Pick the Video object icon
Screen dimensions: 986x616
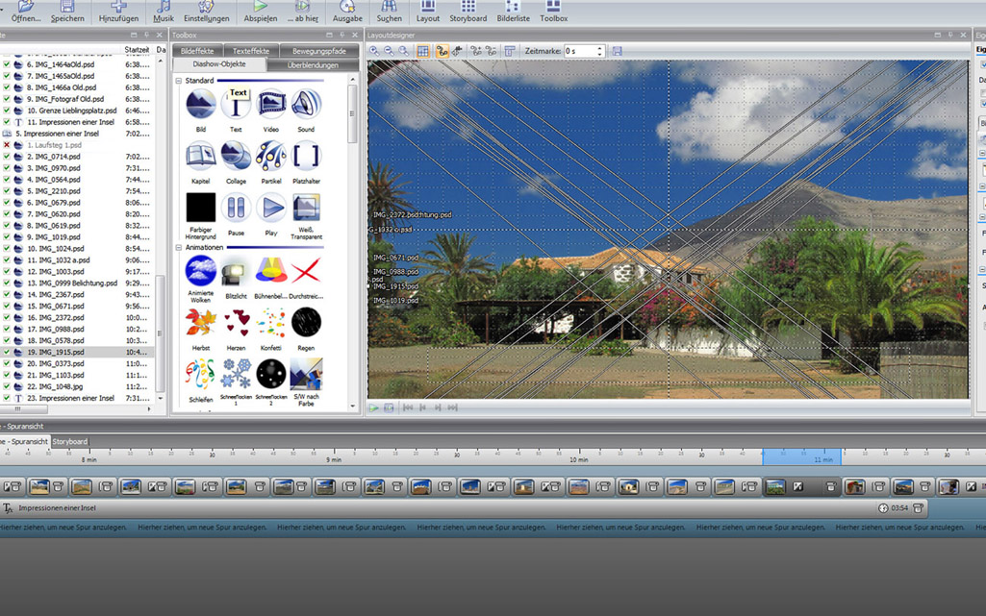(271, 105)
